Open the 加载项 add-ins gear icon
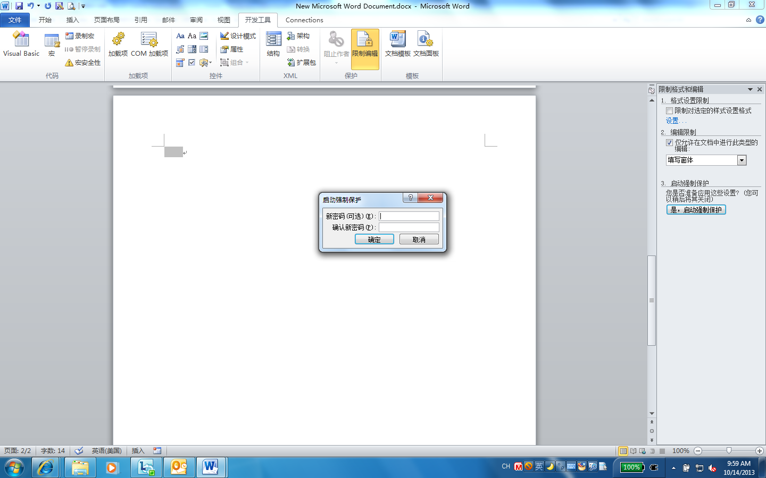 click(x=118, y=45)
